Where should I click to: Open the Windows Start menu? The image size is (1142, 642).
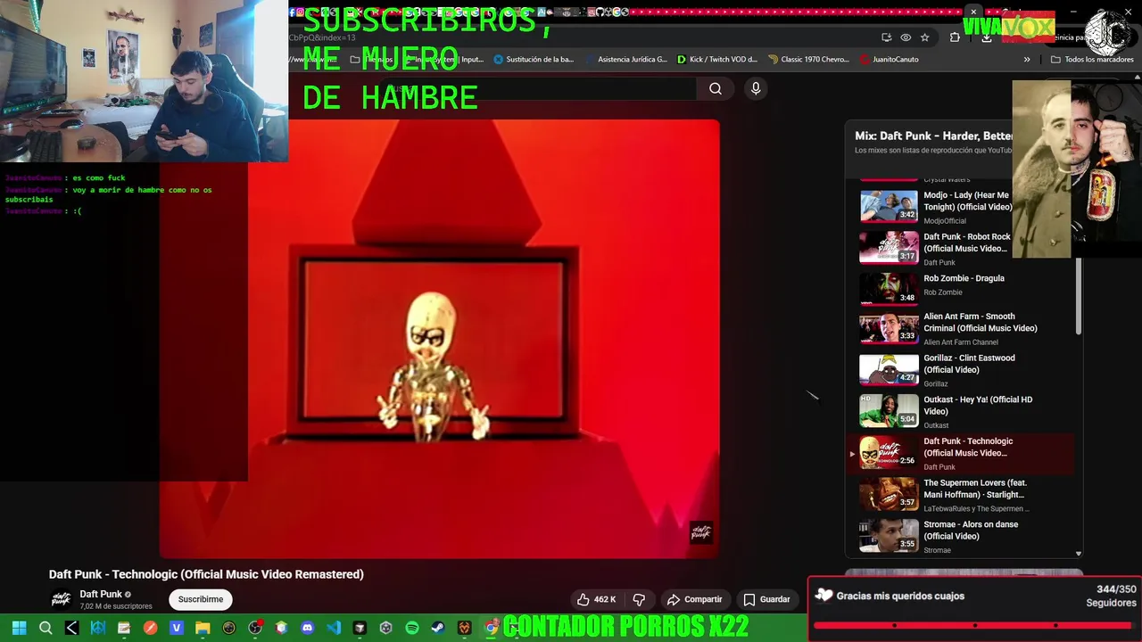[x=19, y=628]
